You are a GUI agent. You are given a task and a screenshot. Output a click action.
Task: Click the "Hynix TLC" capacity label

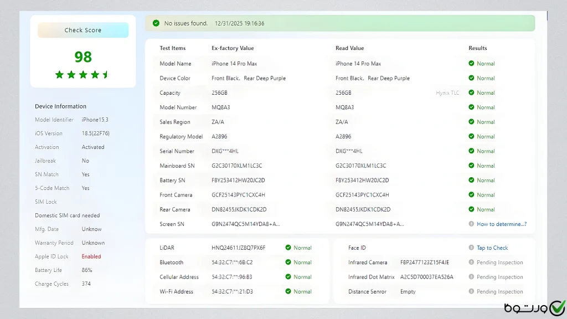[447, 93]
